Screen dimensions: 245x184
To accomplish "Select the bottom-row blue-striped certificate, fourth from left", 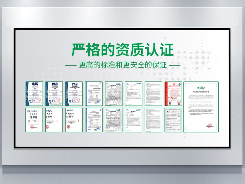I will coord(94,120).
